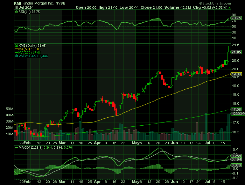This screenshot has height=185, width=245.
Task: Click the Jul label under the MACD panel
Action: (208, 182)
